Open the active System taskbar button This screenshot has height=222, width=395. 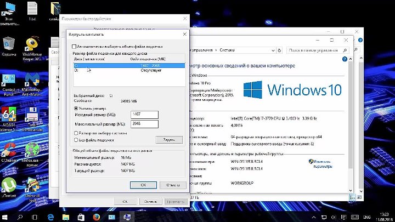[127, 217]
